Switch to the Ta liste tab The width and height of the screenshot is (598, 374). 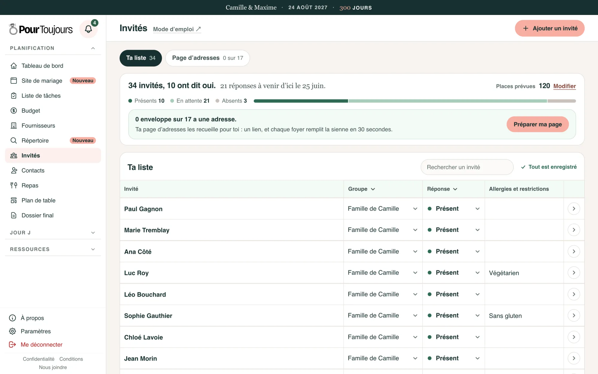(x=141, y=58)
